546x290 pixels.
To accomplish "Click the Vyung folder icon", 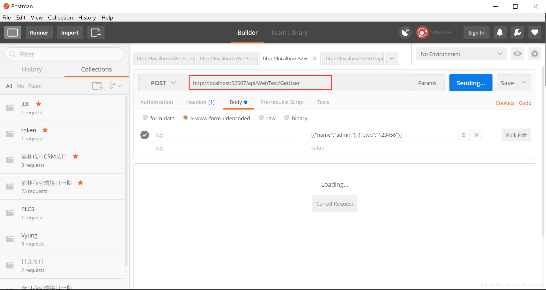I will point(10,239).
